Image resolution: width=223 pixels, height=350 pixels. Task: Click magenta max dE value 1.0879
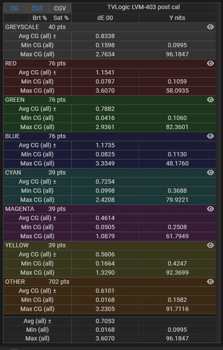click(x=105, y=236)
